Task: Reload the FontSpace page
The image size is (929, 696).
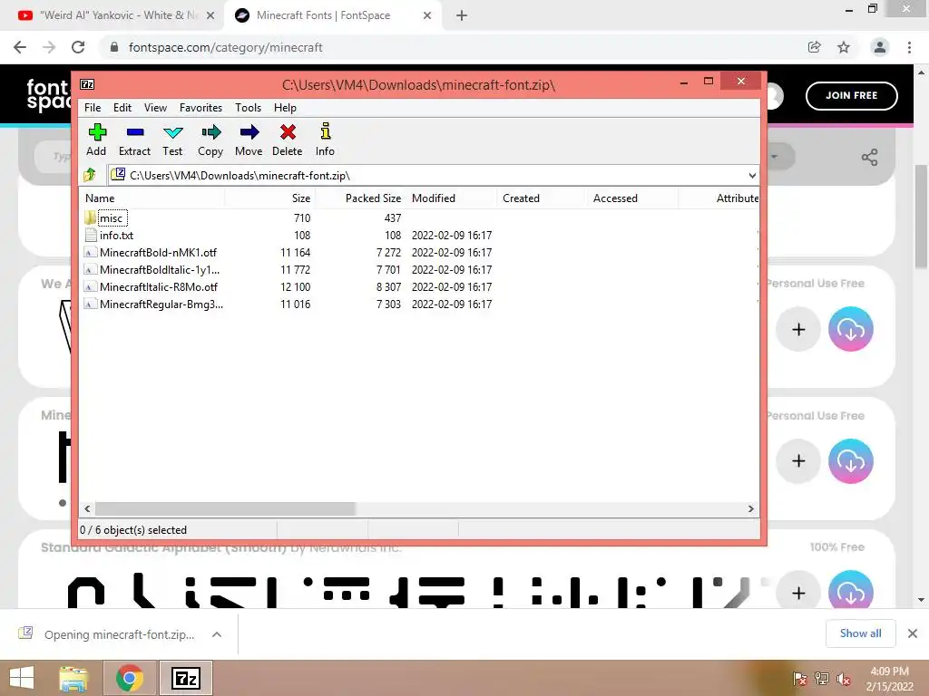Action: [78, 47]
